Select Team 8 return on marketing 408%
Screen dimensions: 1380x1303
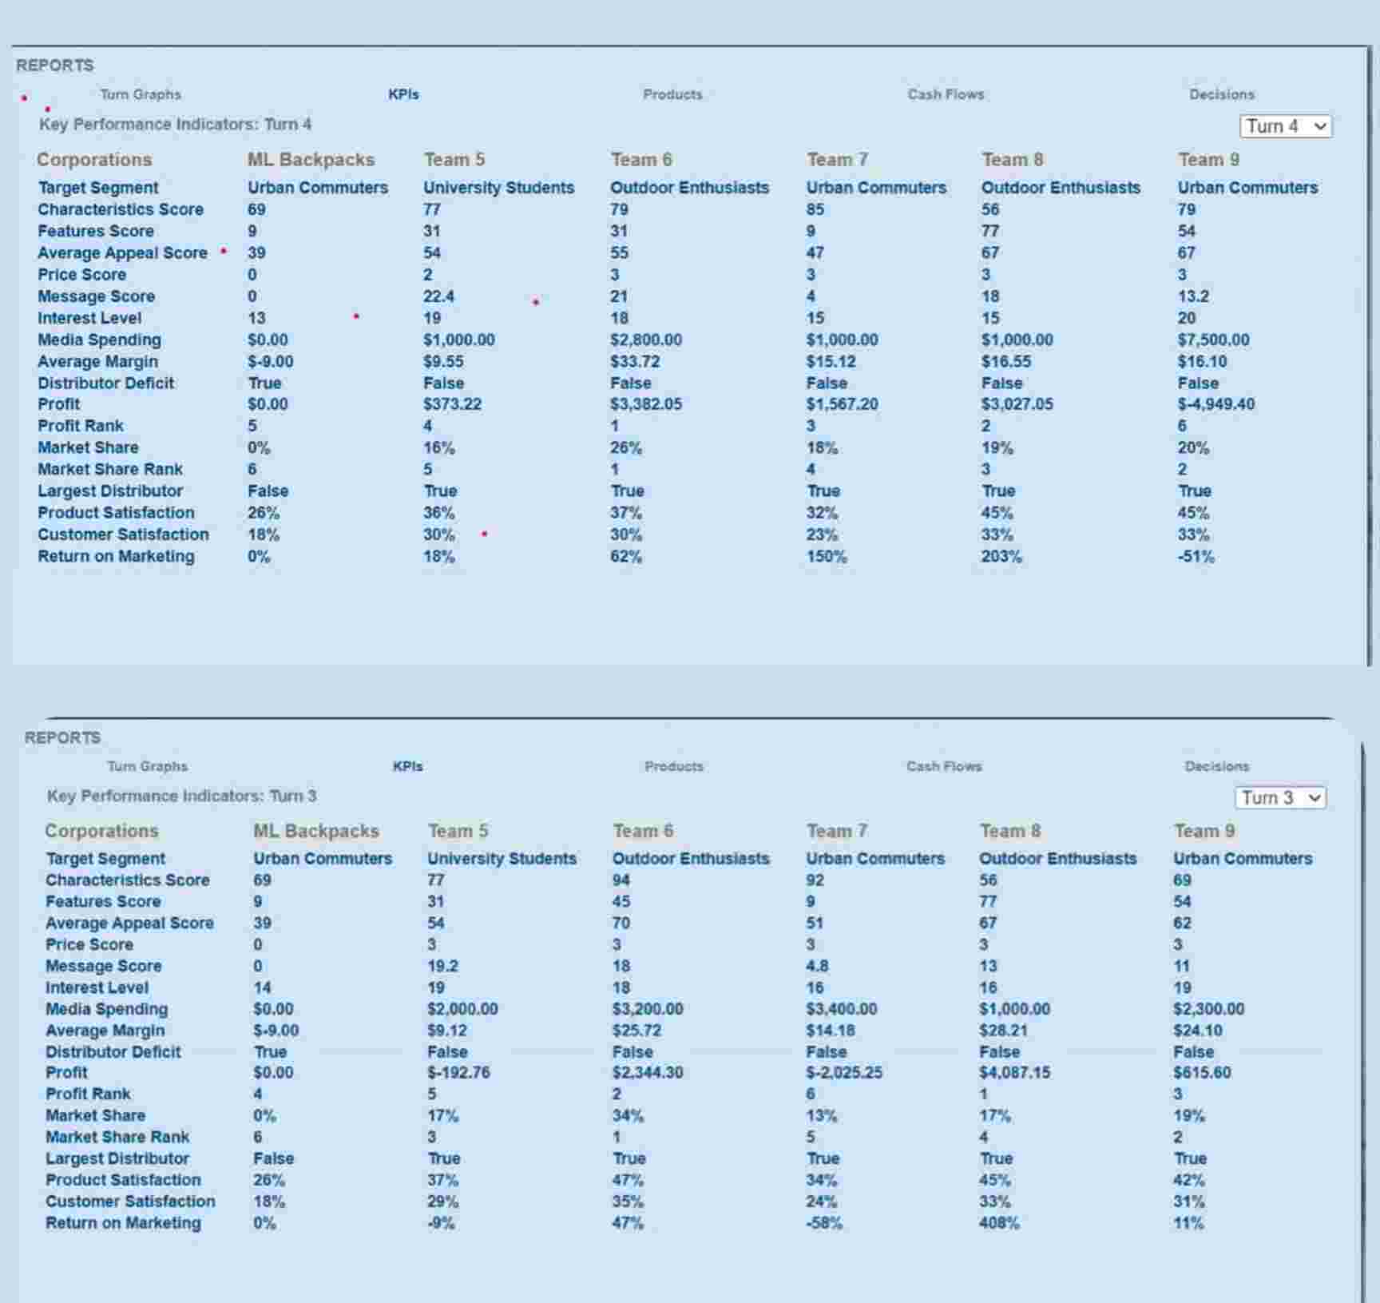coord(999,1222)
